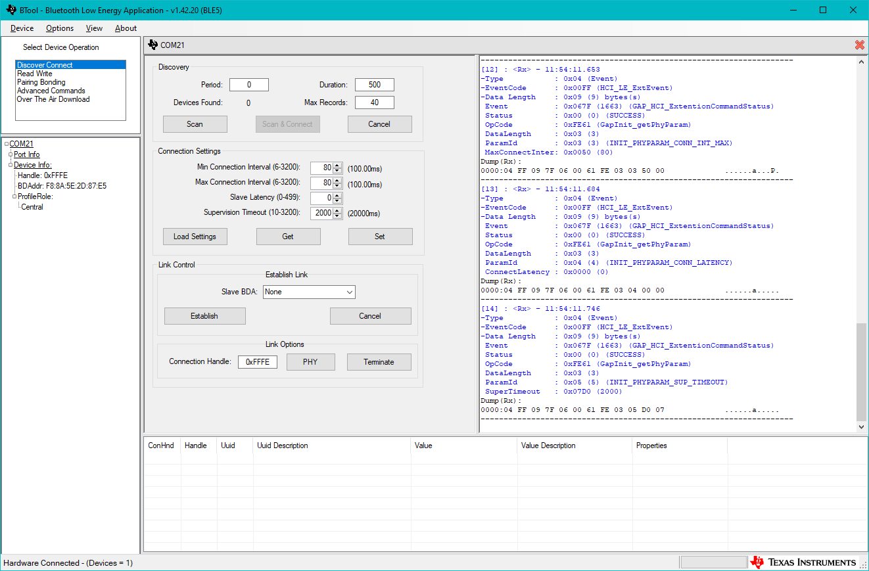
Task: Close the COM21 tab with the red X icon
Action: (859, 45)
